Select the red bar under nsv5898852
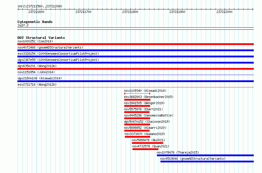This screenshot has height=173, width=262. point(137,131)
